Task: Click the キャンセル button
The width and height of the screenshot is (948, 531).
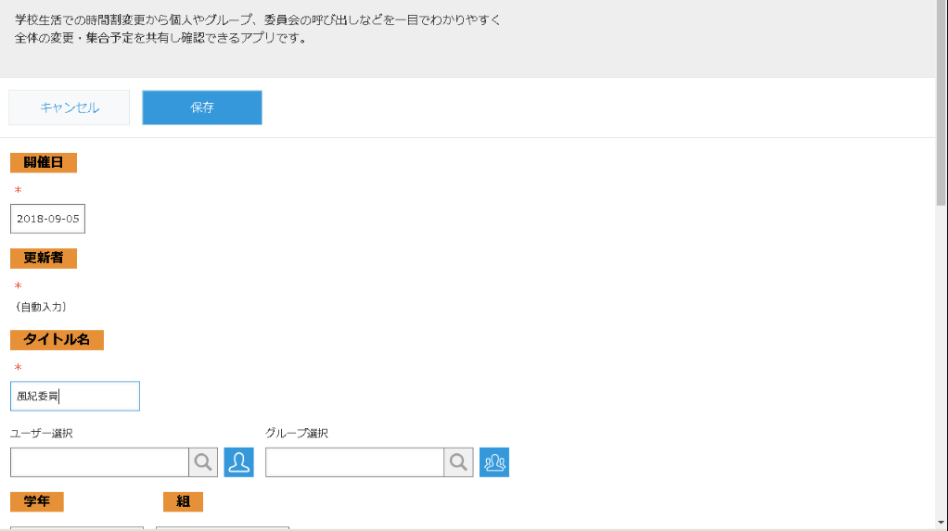Action: click(69, 107)
